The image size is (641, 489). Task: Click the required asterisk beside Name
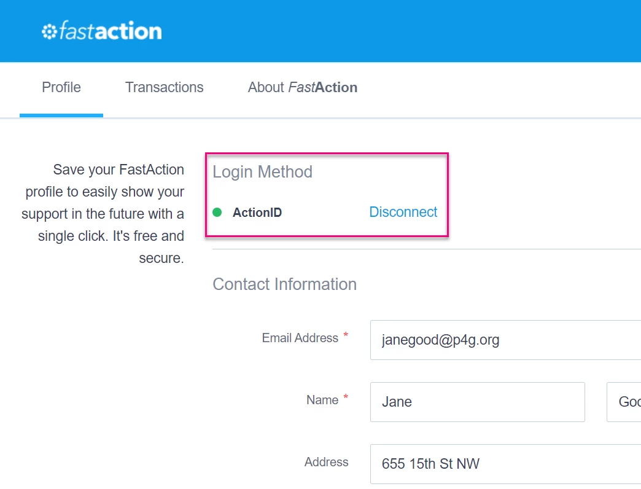(x=346, y=396)
